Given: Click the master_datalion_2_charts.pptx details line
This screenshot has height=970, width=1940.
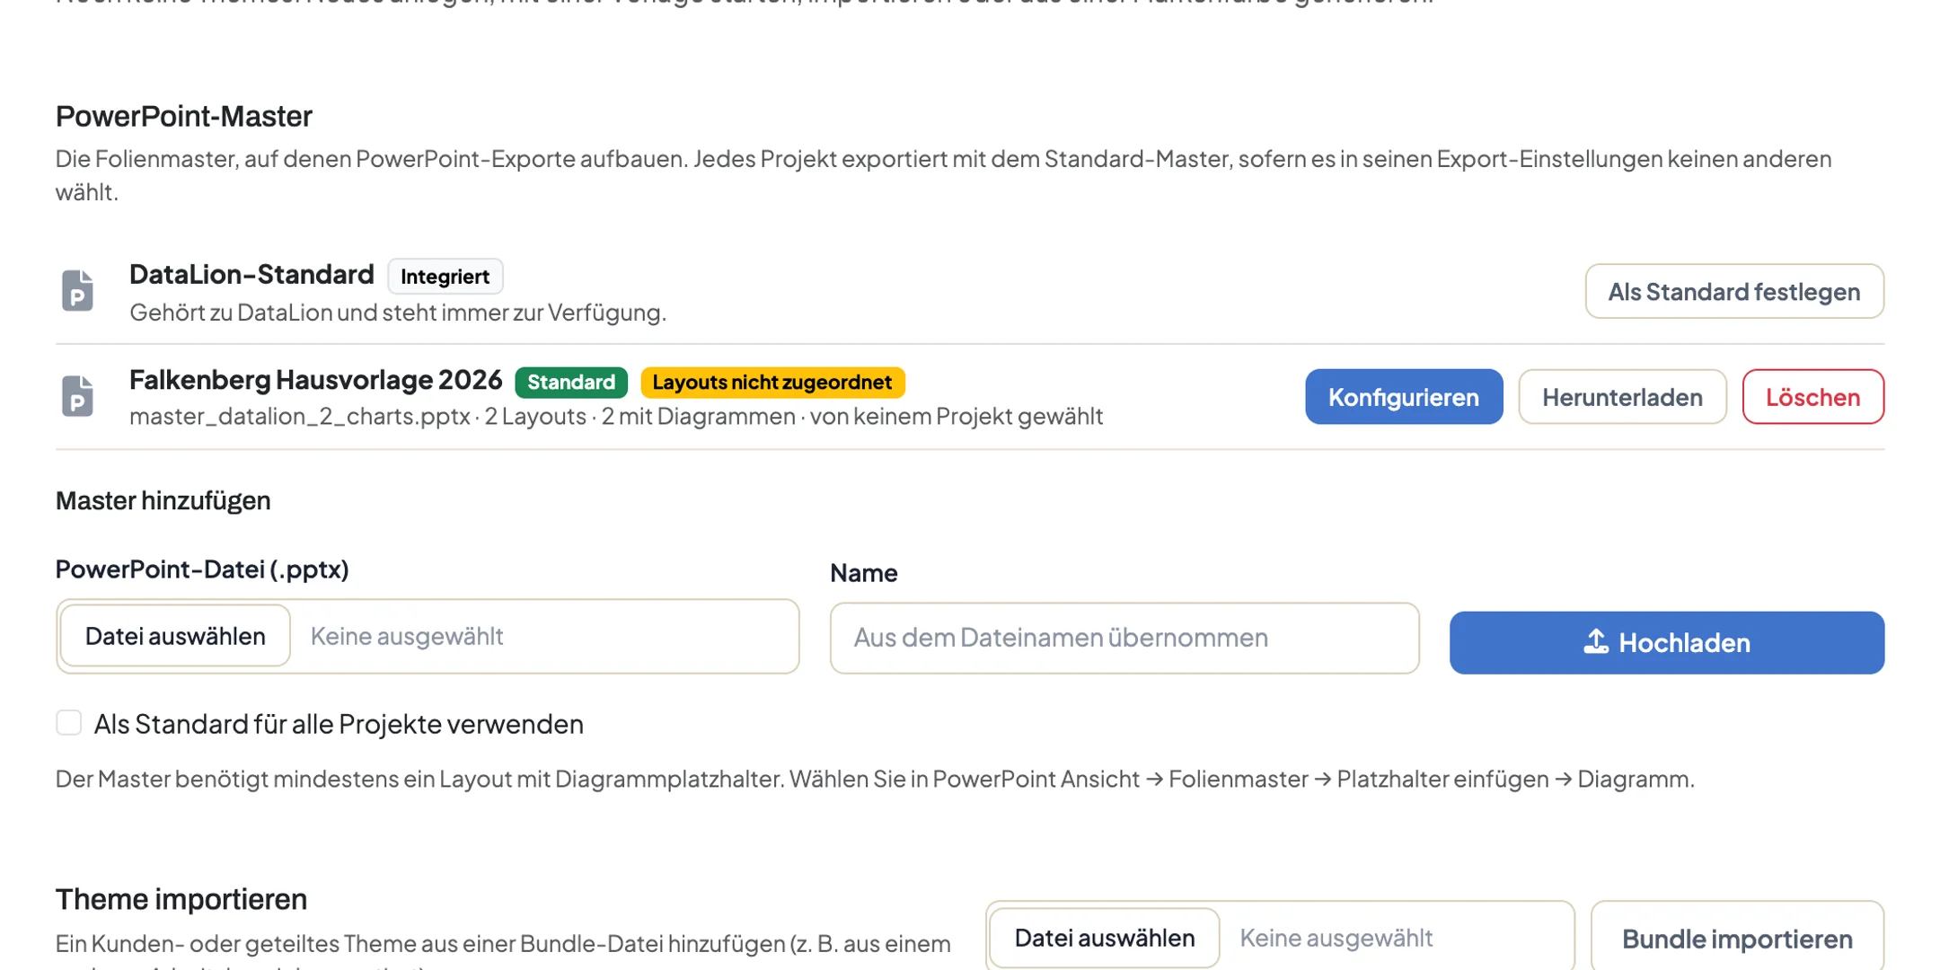Looking at the screenshot, I should (x=616, y=416).
